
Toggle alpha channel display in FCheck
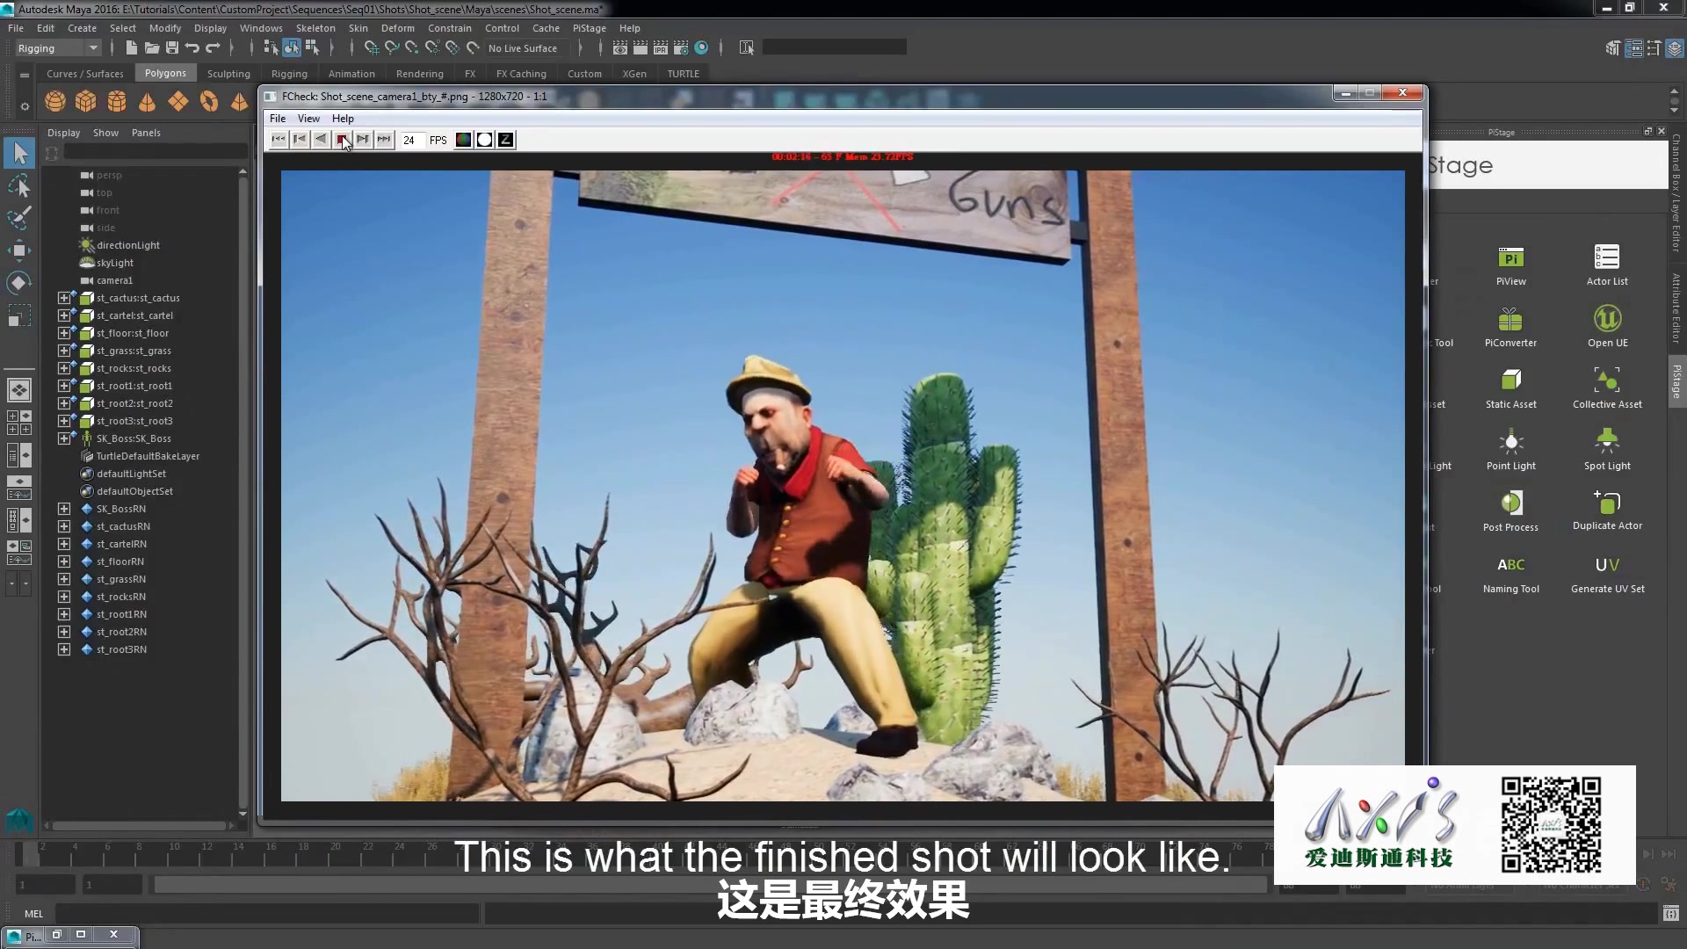tap(484, 140)
